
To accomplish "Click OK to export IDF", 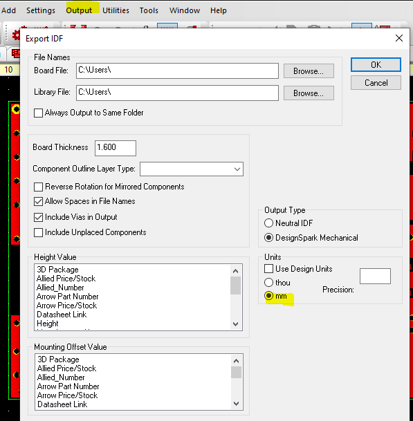I will coord(376,65).
